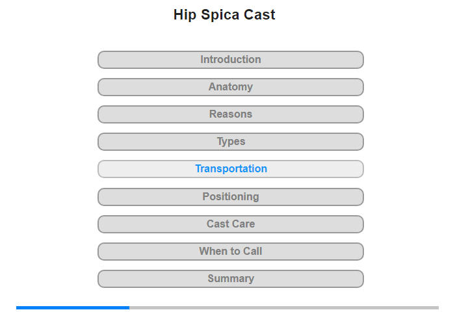View Reasons for a hip spica cast
The height and width of the screenshot is (312, 455).
(231, 114)
